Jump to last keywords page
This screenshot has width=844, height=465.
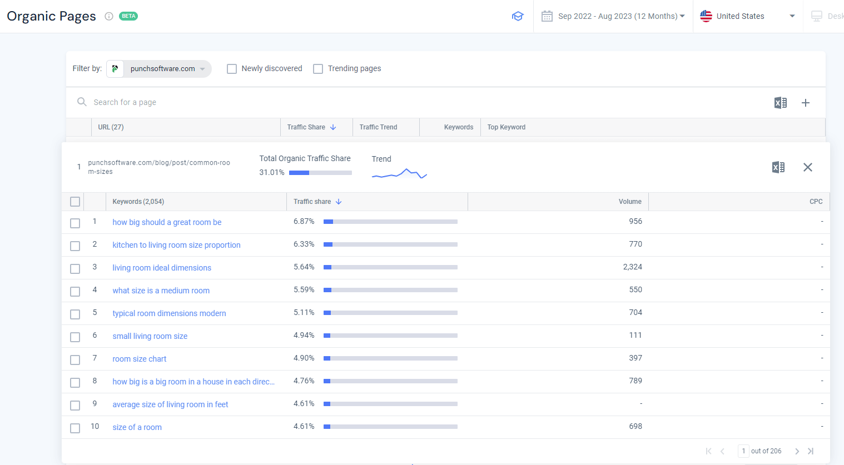[811, 451]
